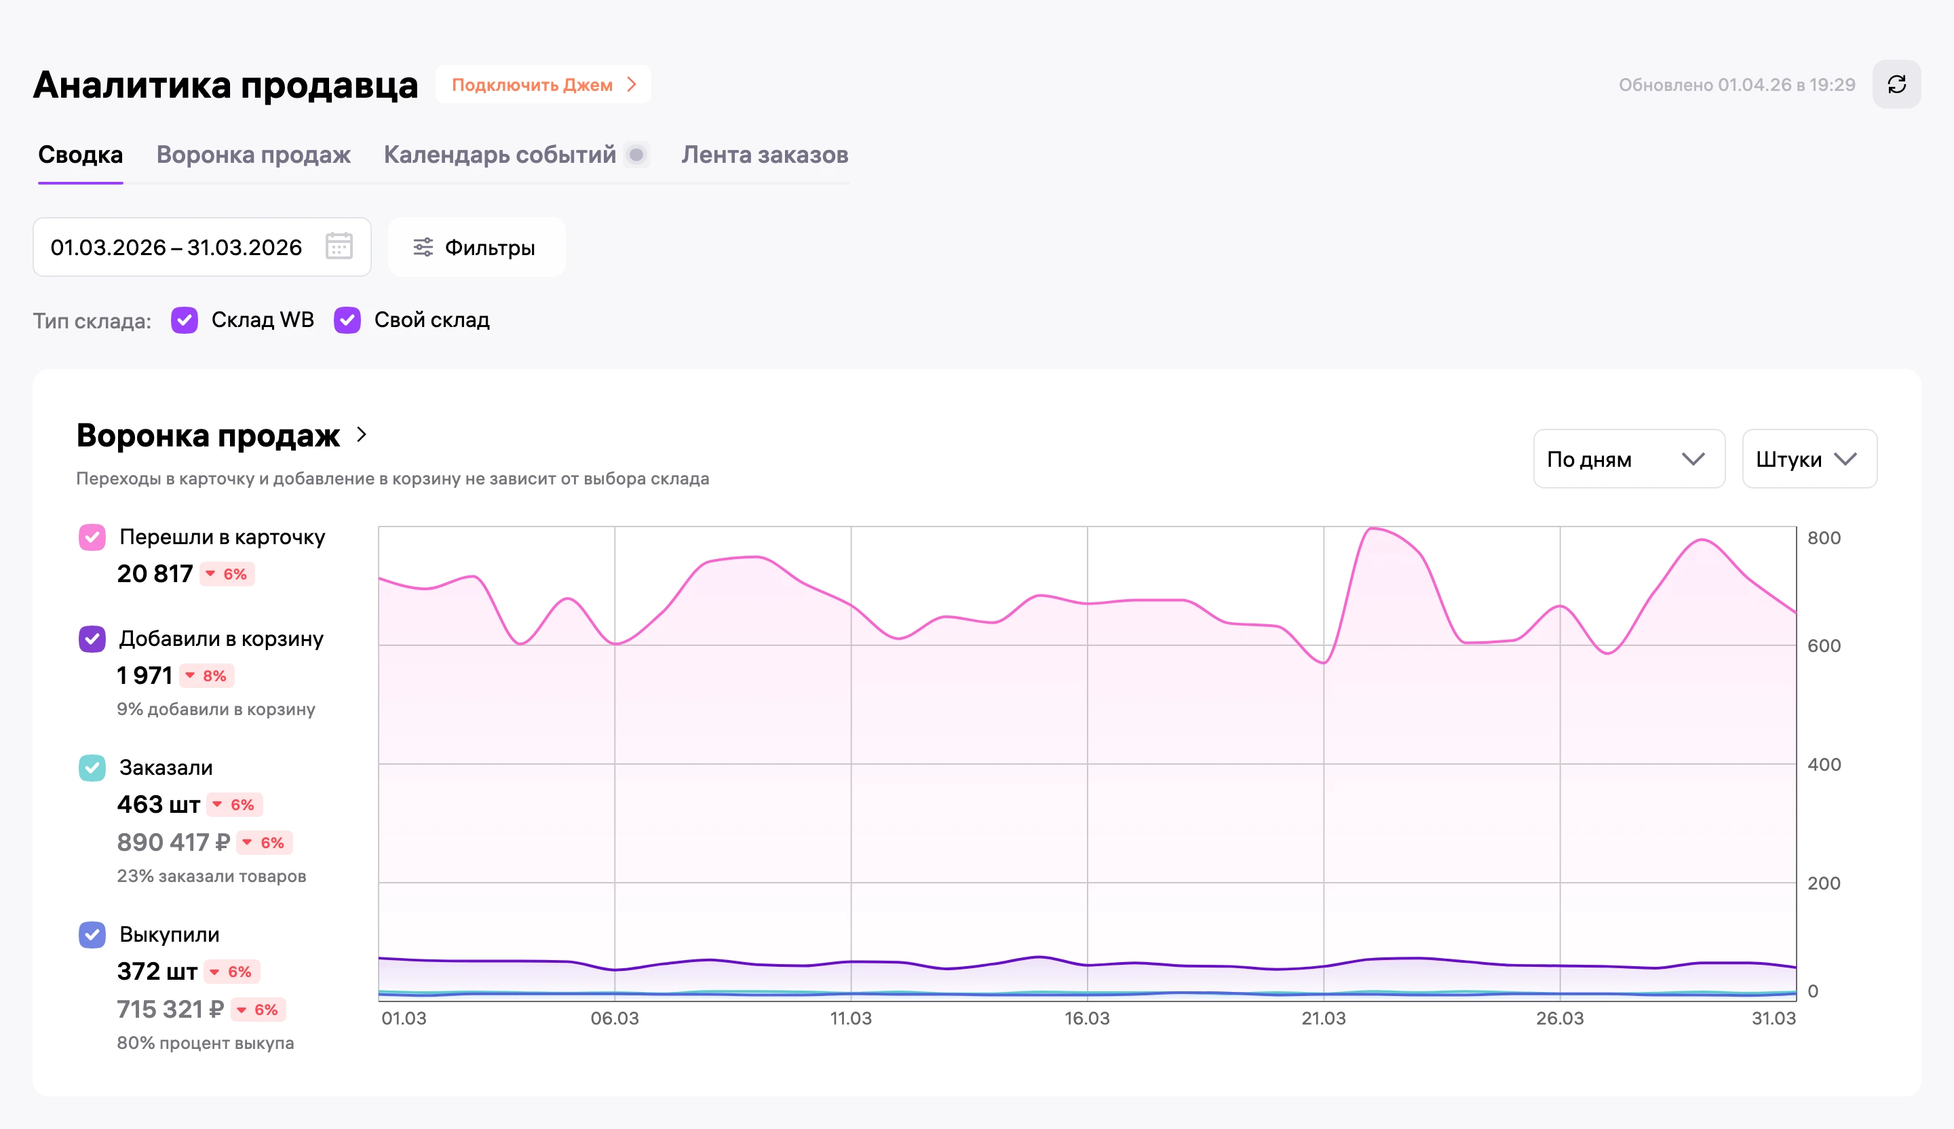Click the Обновлено 01.04.26 timestamp text
The image size is (1954, 1129).
click(x=1737, y=85)
